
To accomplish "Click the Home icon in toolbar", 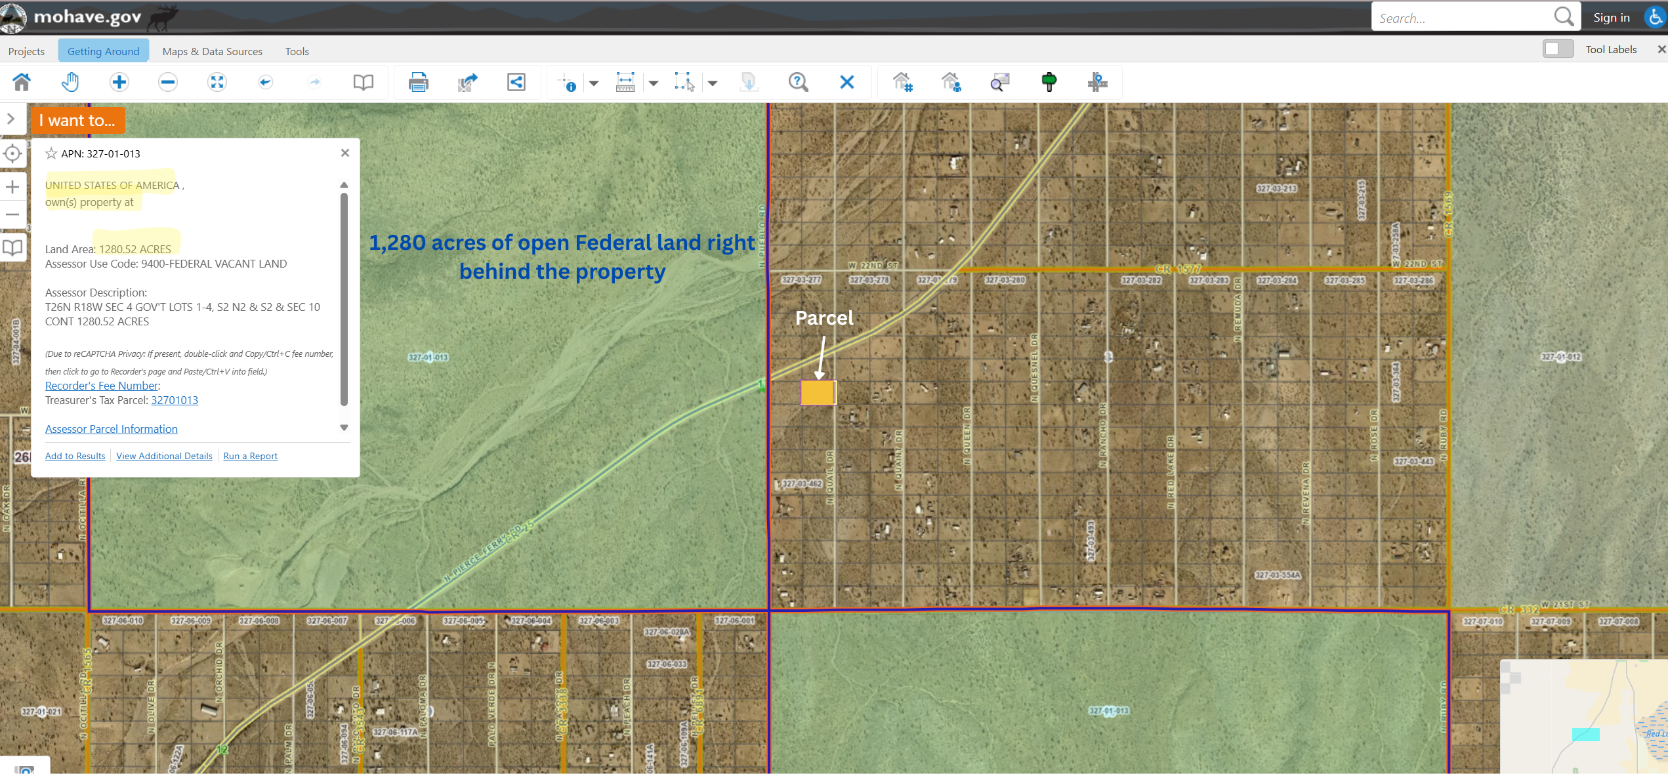I will pyautogui.click(x=22, y=82).
